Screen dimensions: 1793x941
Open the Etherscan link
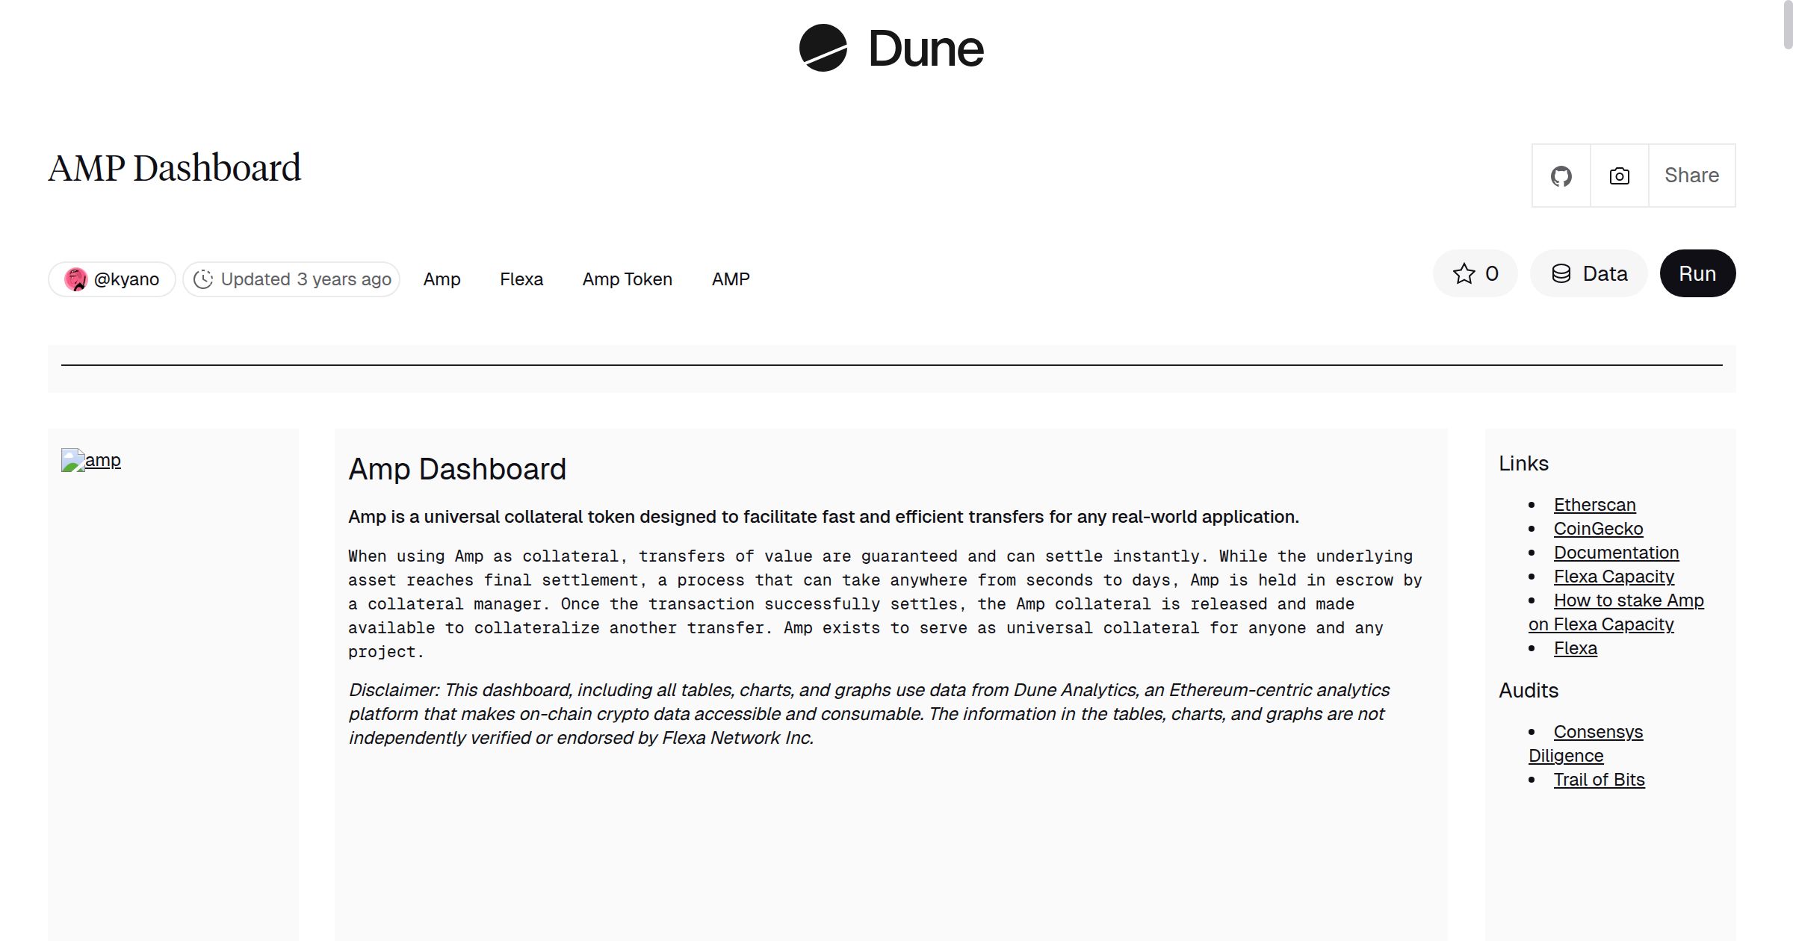pos(1594,505)
